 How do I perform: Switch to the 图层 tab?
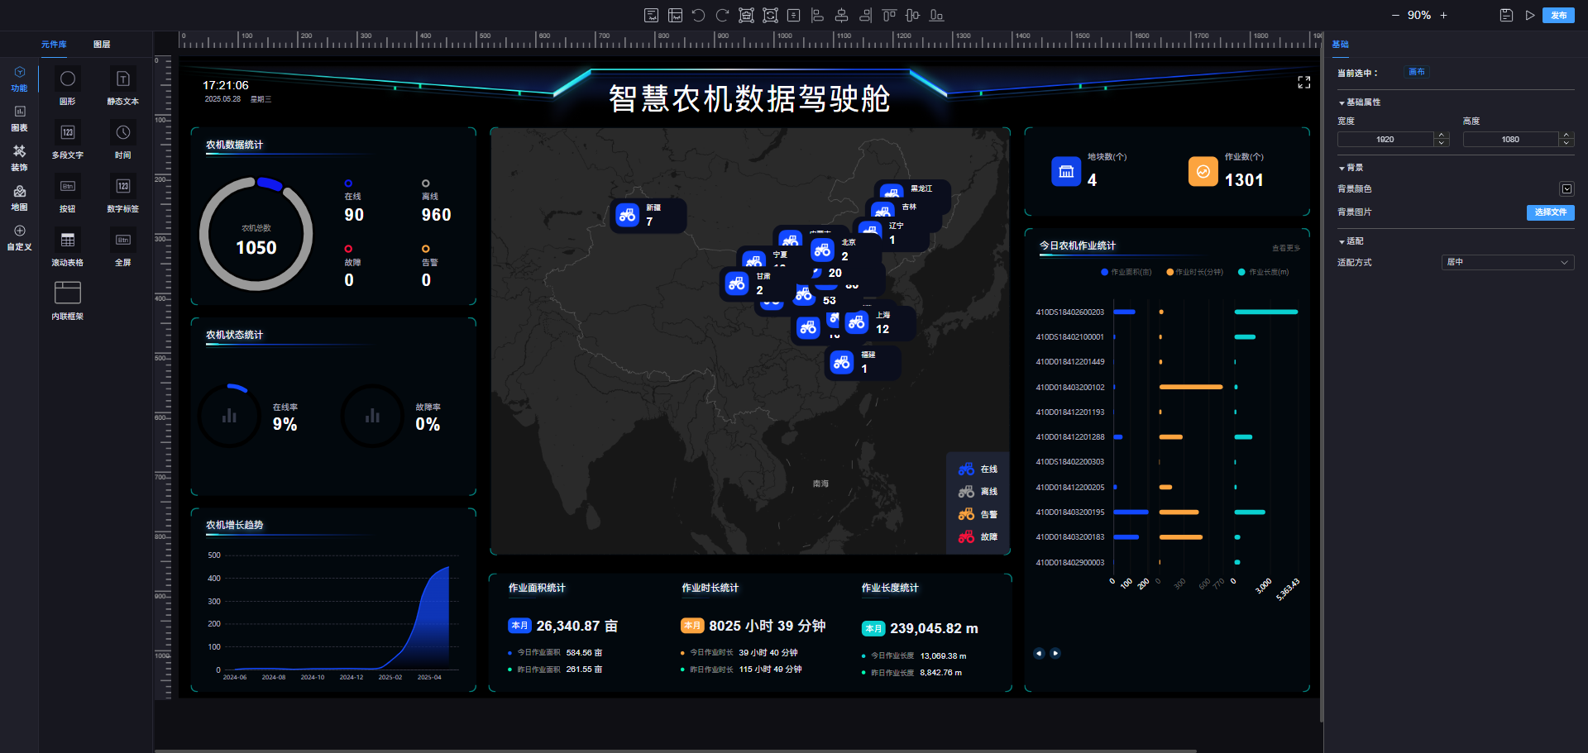[102, 45]
